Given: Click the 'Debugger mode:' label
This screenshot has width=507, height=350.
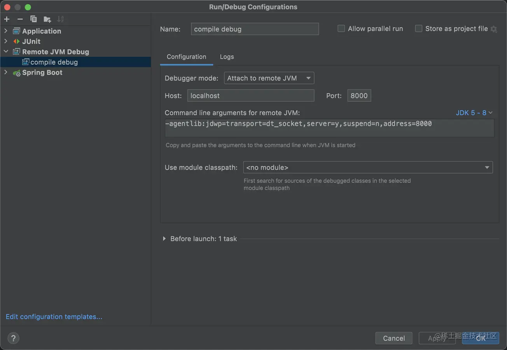Looking at the screenshot, I should click(191, 78).
